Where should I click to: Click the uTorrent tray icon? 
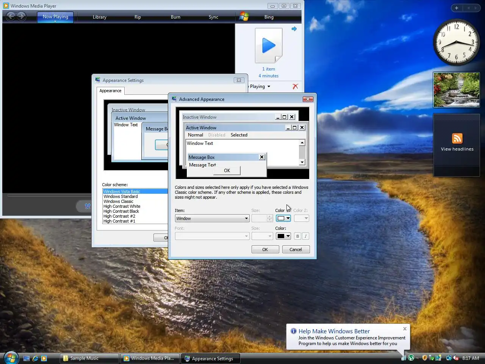coord(411,358)
